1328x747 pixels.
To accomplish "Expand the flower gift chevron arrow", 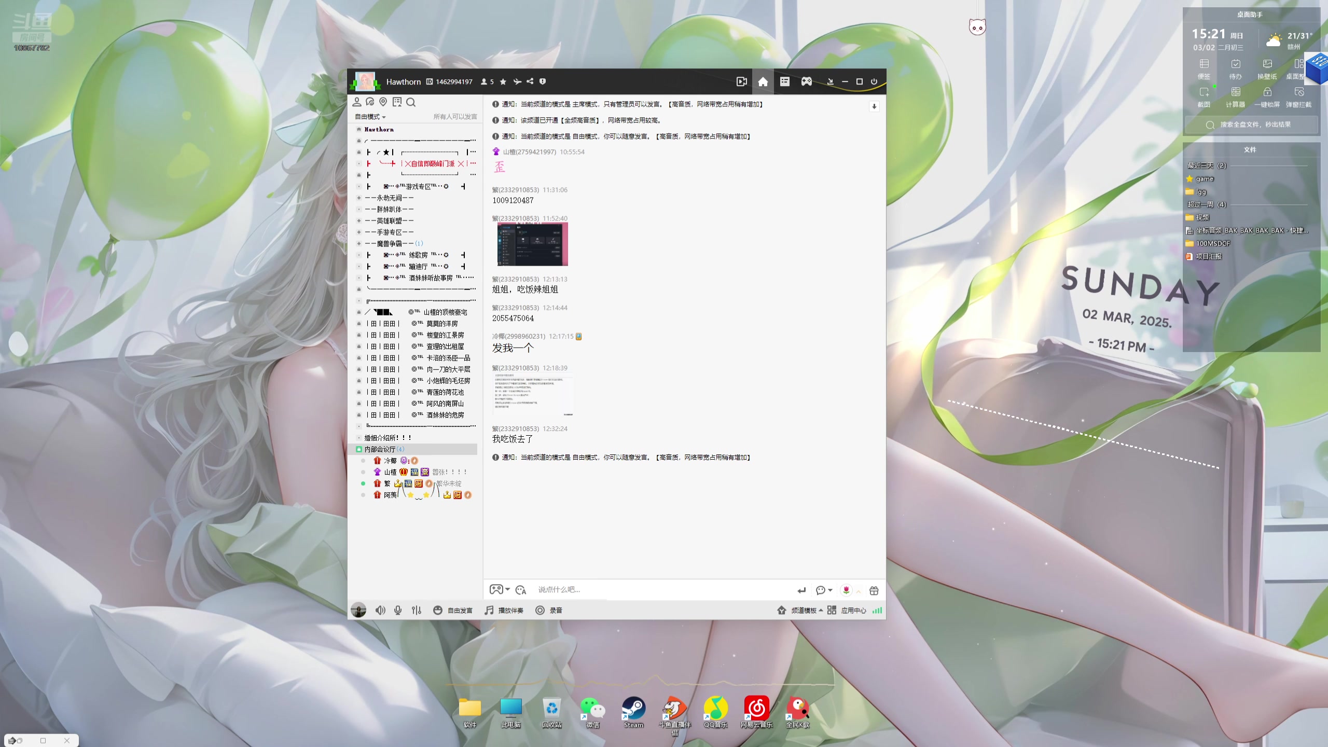I will (x=859, y=591).
